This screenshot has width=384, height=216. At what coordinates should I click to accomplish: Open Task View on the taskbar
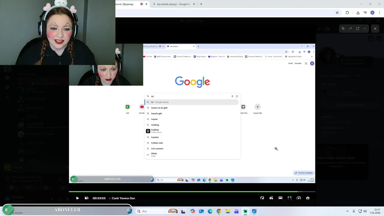(183, 211)
